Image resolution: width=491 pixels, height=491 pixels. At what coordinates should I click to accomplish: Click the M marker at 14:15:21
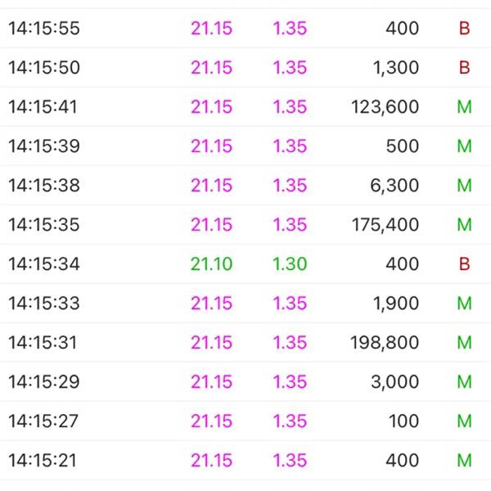pyautogui.click(x=464, y=460)
